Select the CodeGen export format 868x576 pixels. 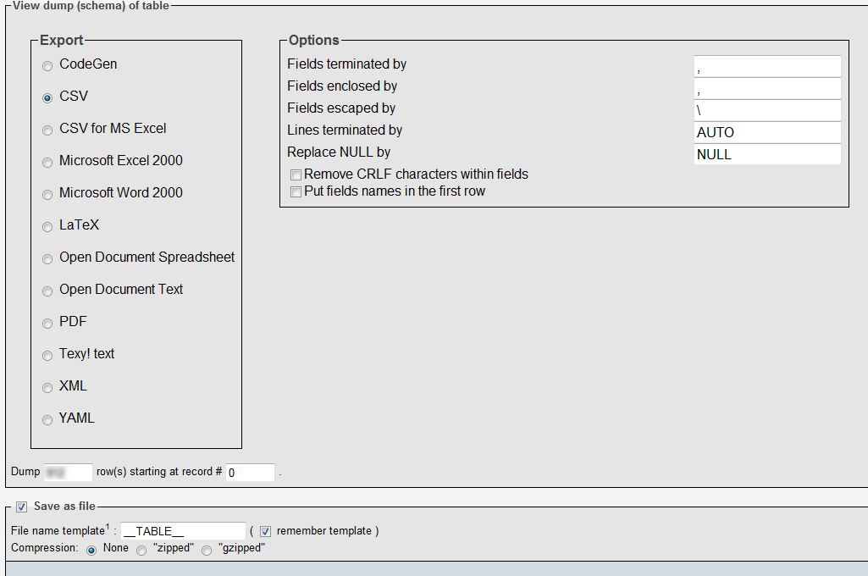tap(47, 66)
